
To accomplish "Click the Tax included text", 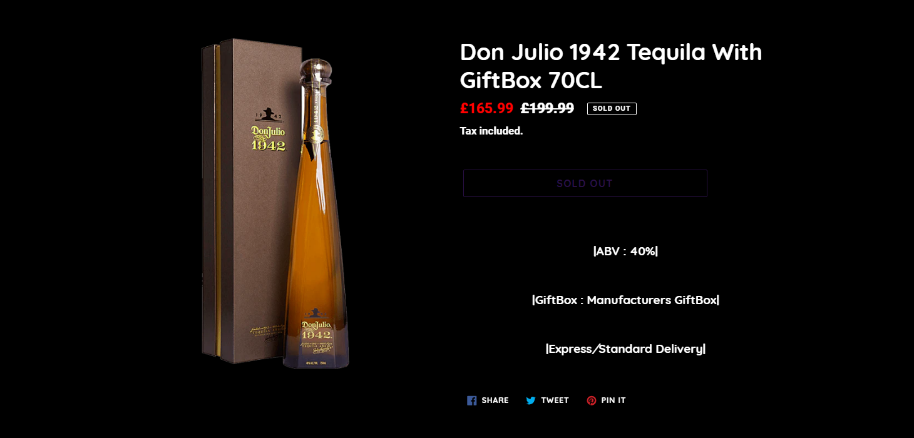I will tap(491, 131).
